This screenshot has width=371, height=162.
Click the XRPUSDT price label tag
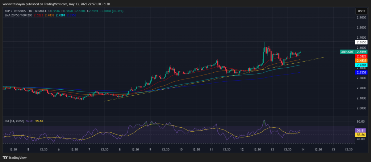[348, 52]
